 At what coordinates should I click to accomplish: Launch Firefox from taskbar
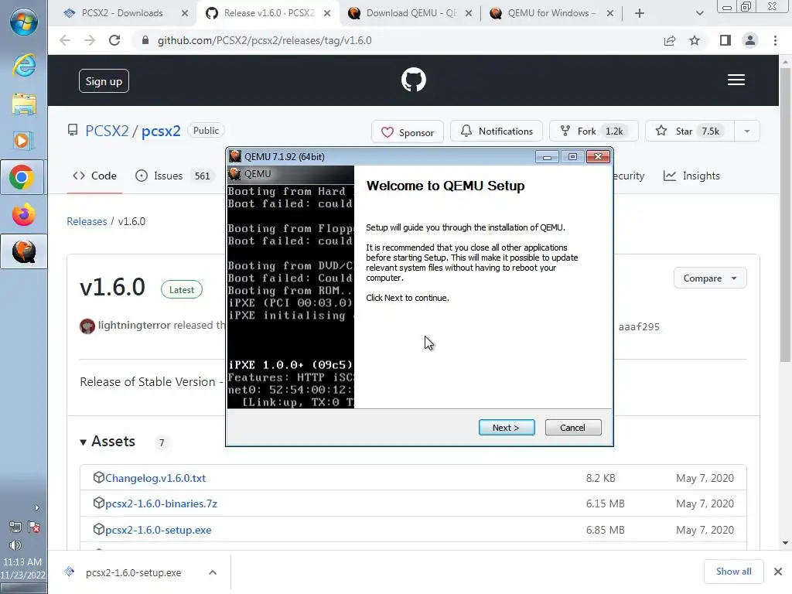[x=24, y=215]
